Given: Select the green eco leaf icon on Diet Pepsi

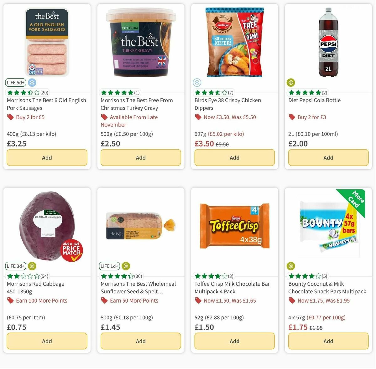Looking at the screenshot, I should pos(291,82).
